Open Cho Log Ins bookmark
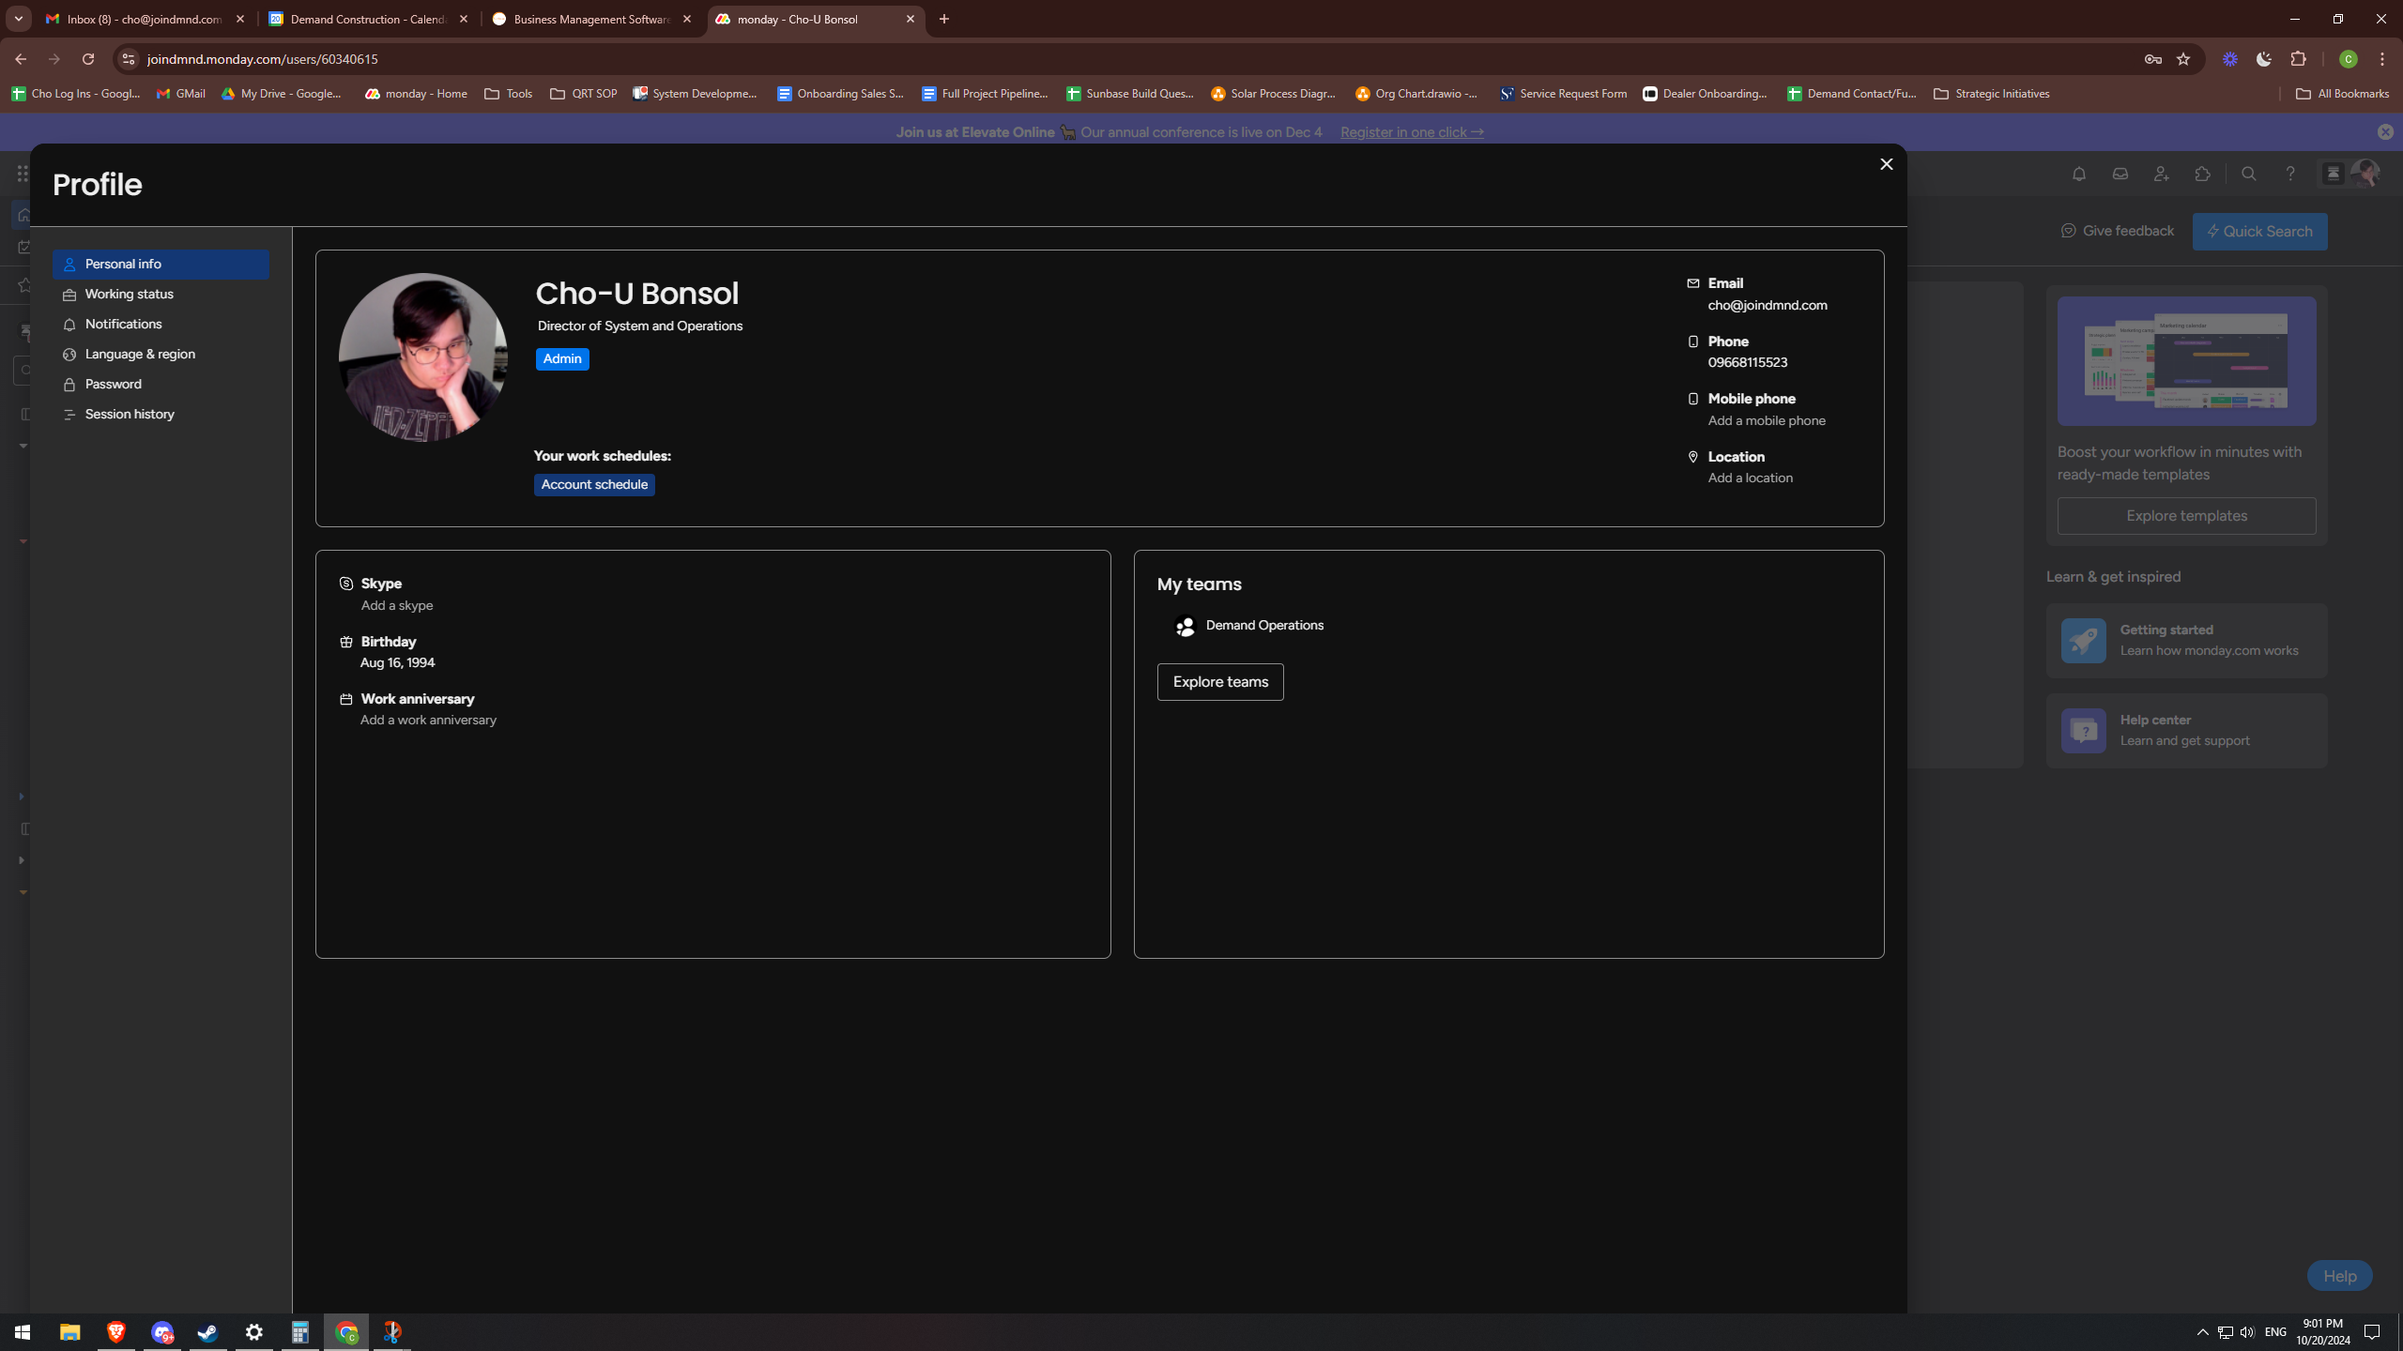Screen dimensions: 2403x1351 tap(76, 94)
